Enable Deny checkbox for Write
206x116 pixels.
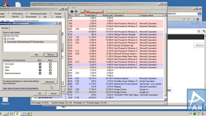coord(50,70)
